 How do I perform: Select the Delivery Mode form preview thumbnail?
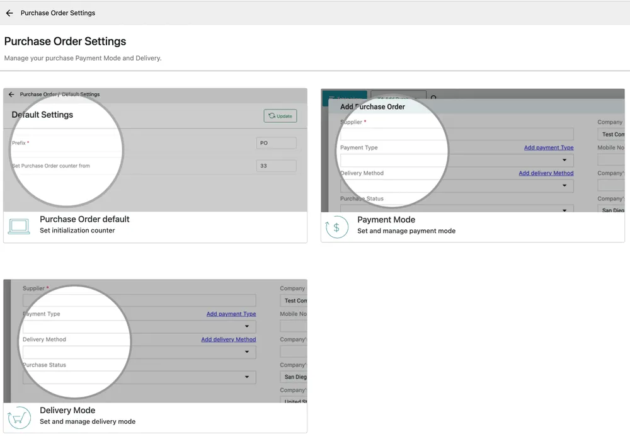point(155,341)
